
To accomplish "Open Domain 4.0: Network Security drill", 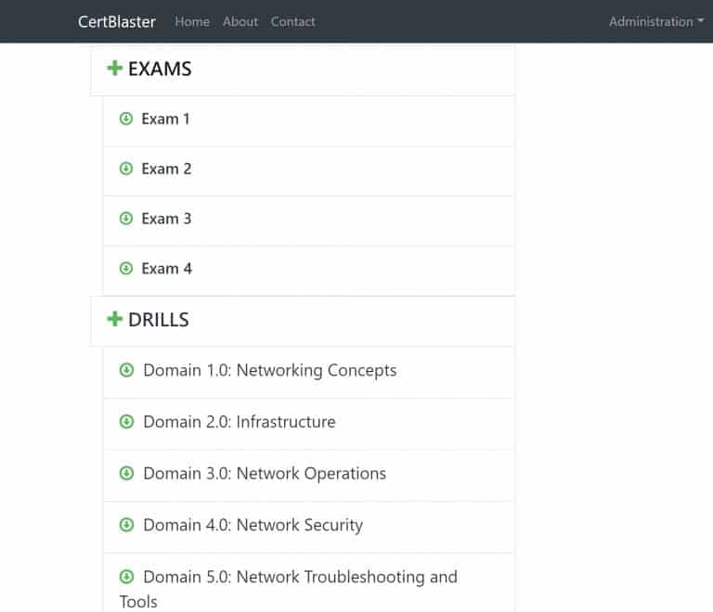I will (253, 526).
